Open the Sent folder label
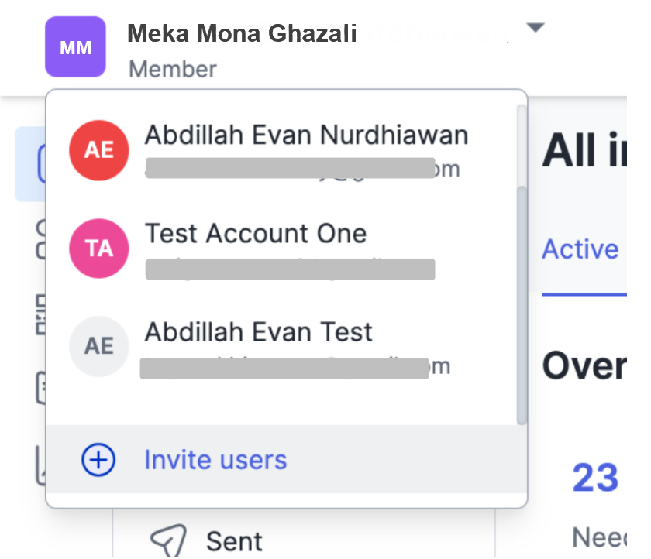Screen dimensions: 651x559 point(234,540)
